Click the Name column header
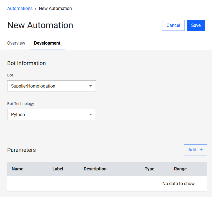The height and width of the screenshot is (197, 212). pos(17,169)
